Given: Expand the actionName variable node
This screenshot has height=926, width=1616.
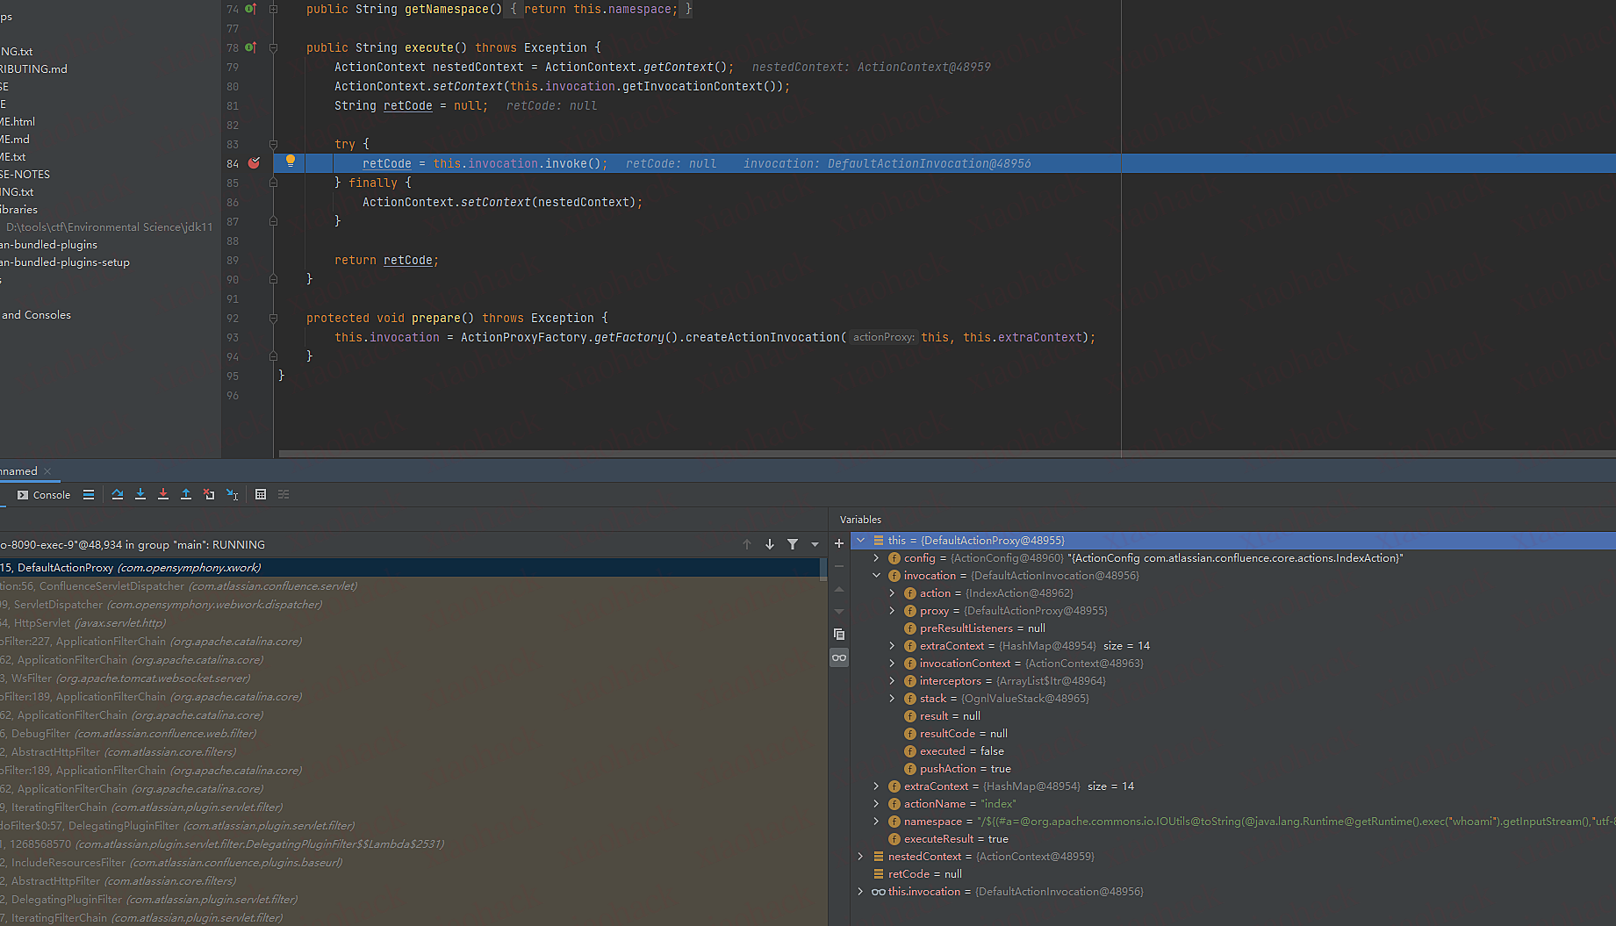Looking at the screenshot, I should coord(876,804).
